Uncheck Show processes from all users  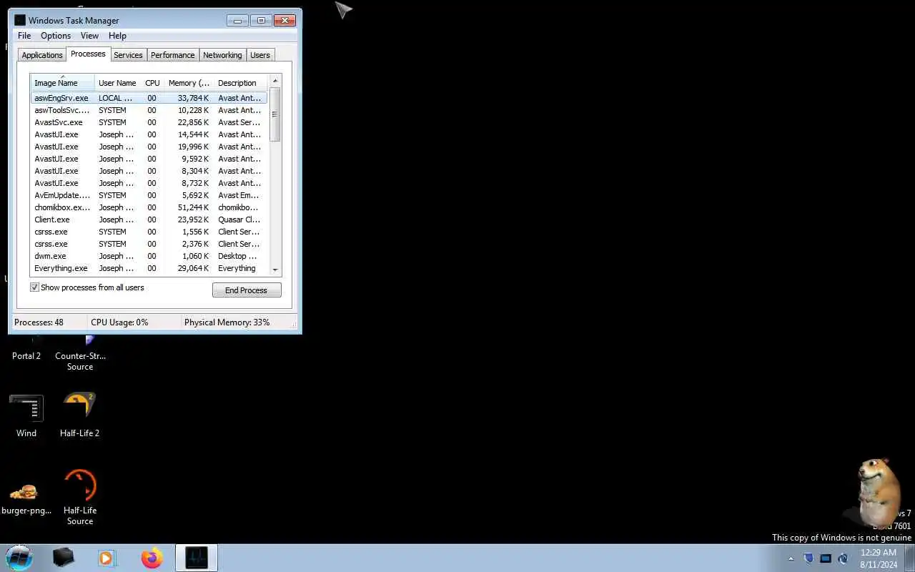coord(34,287)
